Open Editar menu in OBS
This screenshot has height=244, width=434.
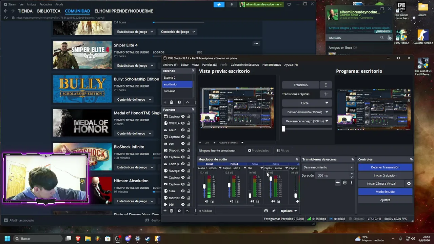pyautogui.click(x=185, y=65)
